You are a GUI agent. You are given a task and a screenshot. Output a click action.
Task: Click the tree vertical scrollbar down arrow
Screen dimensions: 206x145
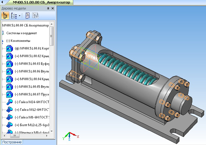pyautogui.click(x=52, y=131)
